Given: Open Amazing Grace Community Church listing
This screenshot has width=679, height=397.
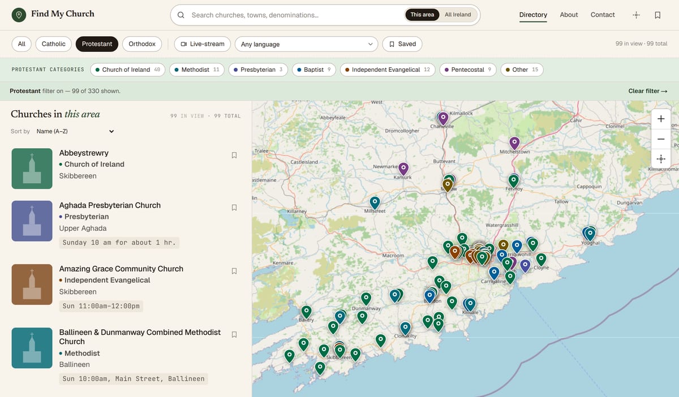Looking at the screenshot, I should click(x=121, y=269).
